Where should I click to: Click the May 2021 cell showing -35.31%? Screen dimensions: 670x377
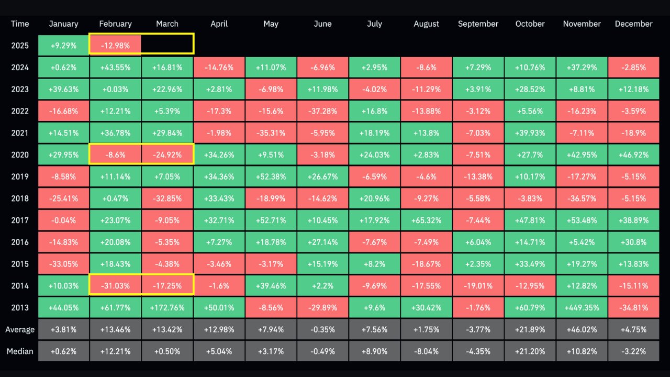pyautogui.click(x=271, y=133)
